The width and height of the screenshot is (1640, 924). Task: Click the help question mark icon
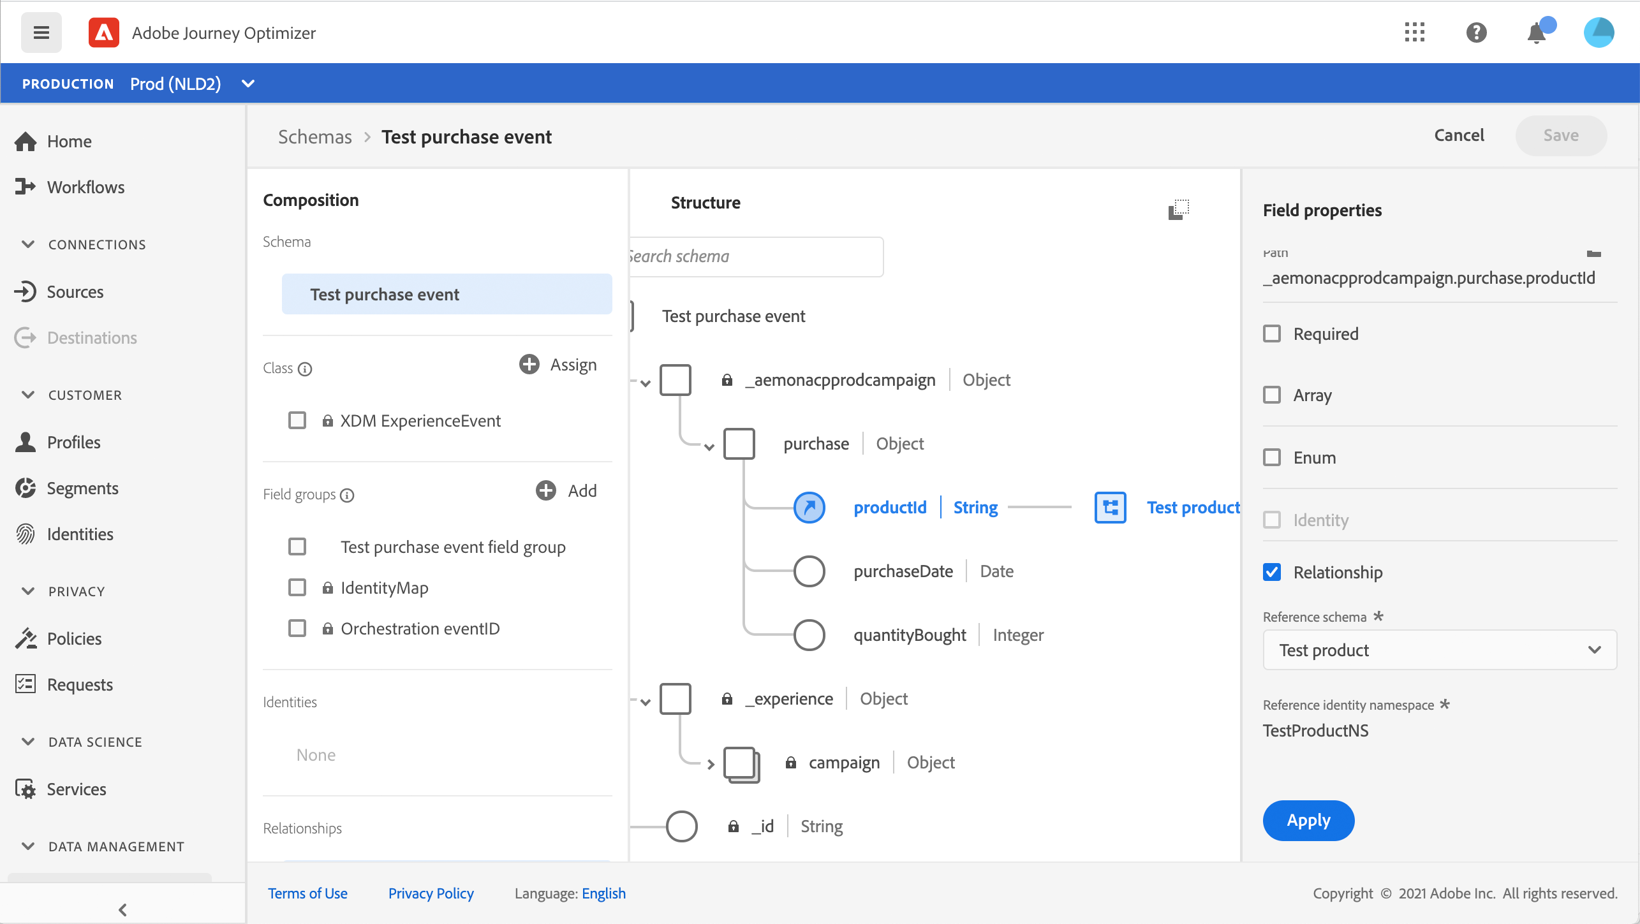(x=1476, y=33)
